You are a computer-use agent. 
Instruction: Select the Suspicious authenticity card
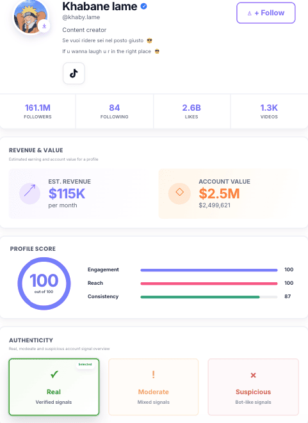pos(253,387)
